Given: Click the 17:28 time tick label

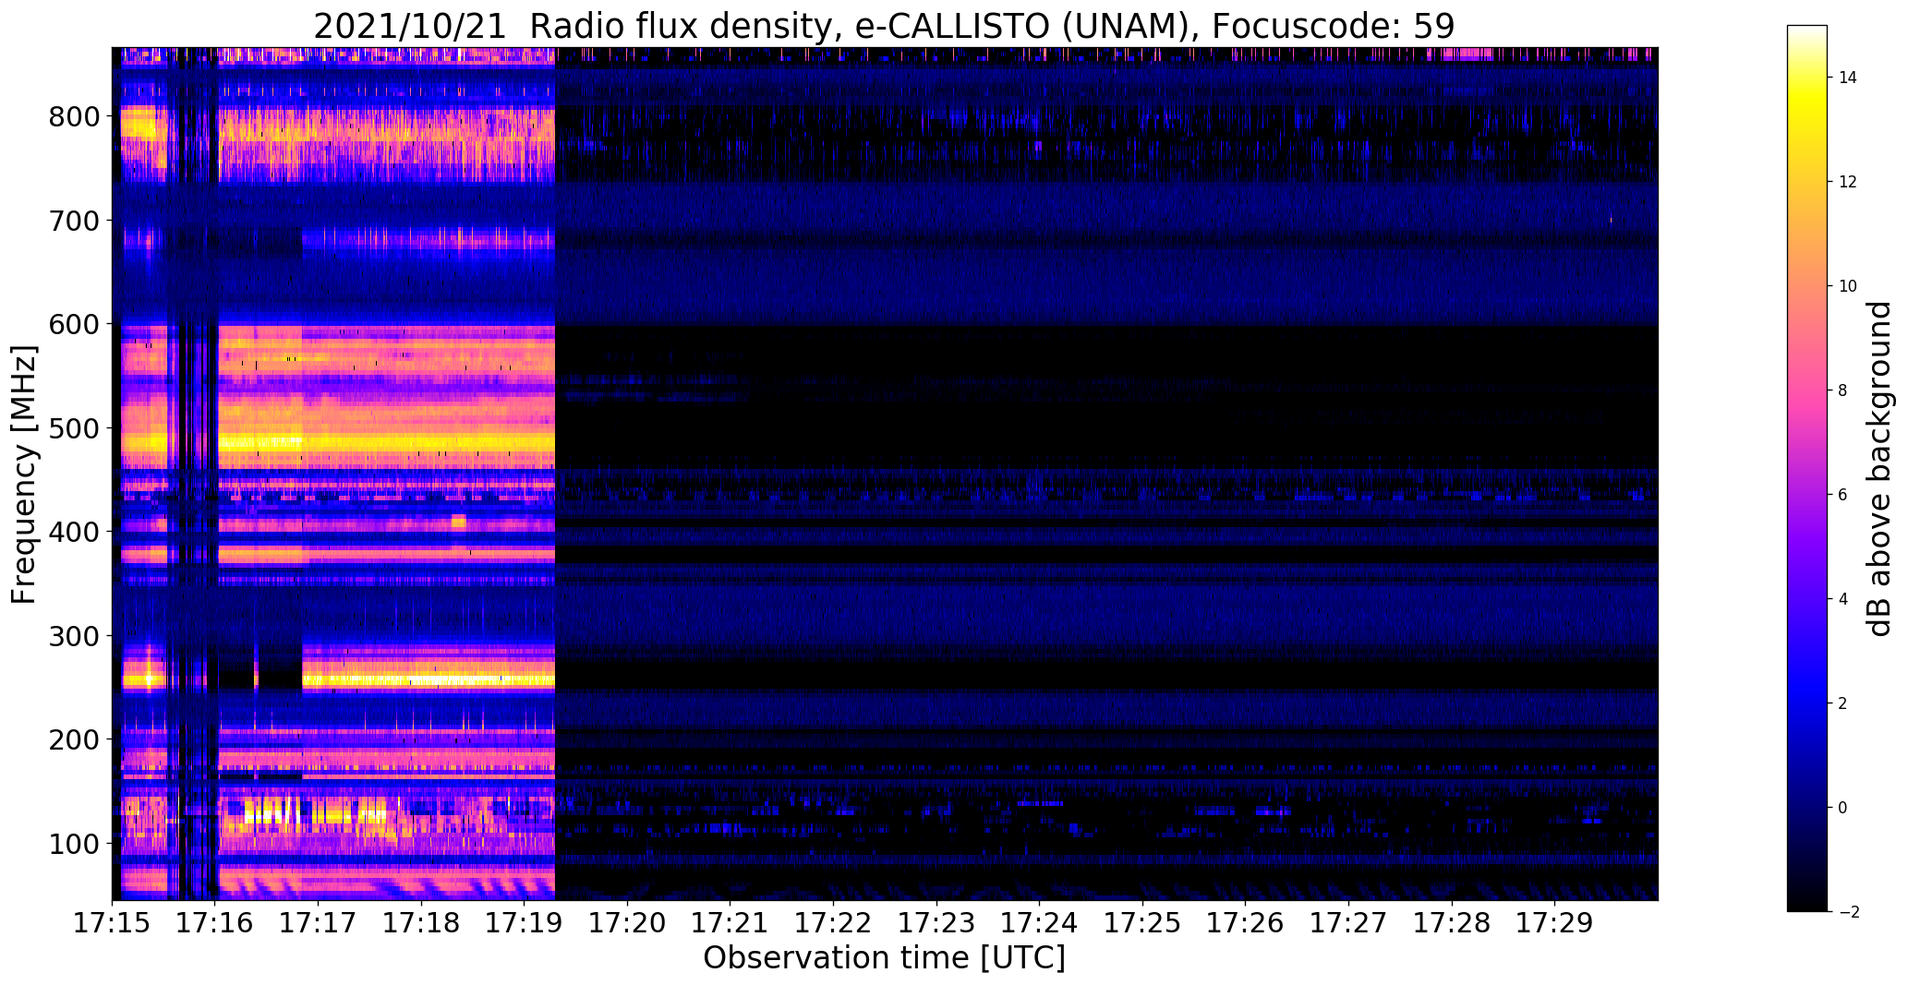Looking at the screenshot, I should (1452, 922).
